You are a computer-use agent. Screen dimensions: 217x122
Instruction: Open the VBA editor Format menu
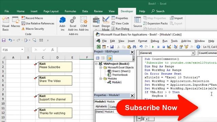142,41
